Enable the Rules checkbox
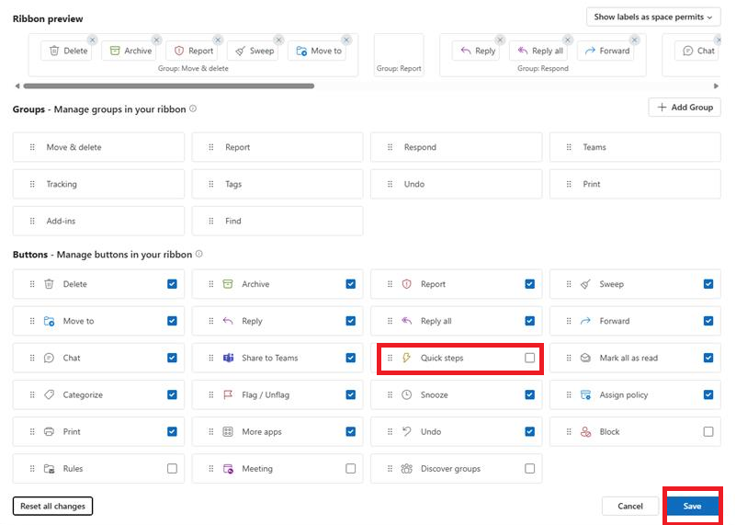736x525 pixels. click(172, 469)
